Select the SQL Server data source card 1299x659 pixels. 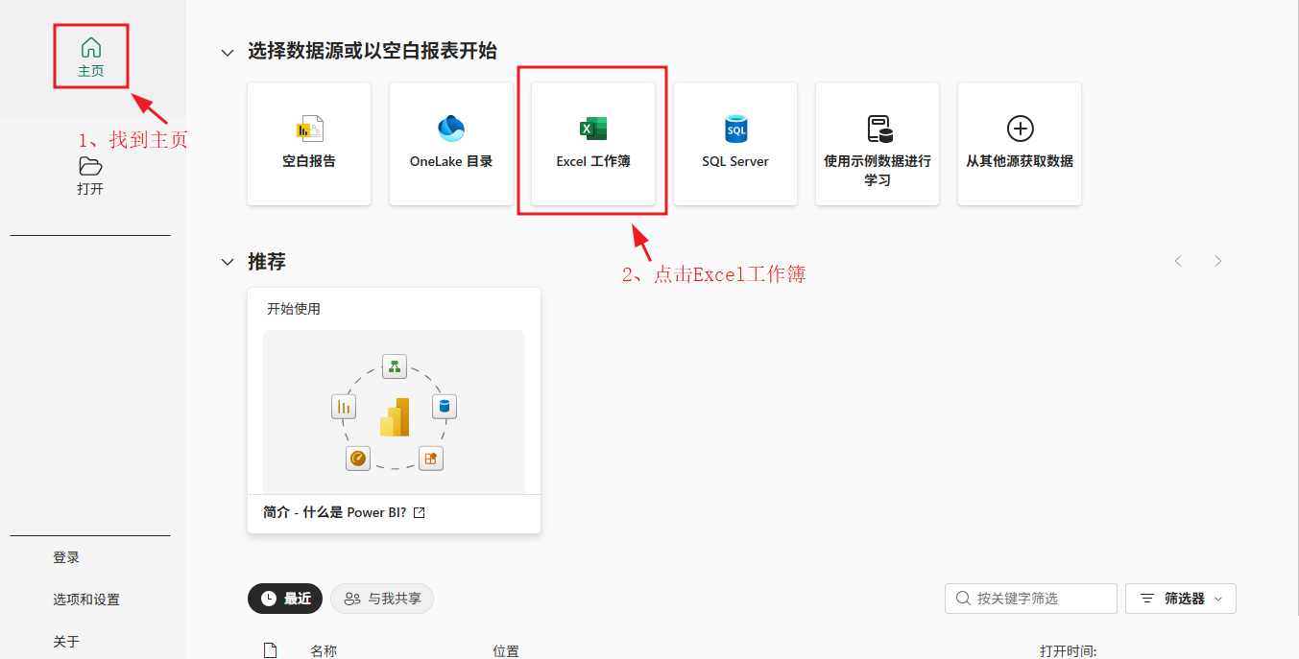pos(735,144)
